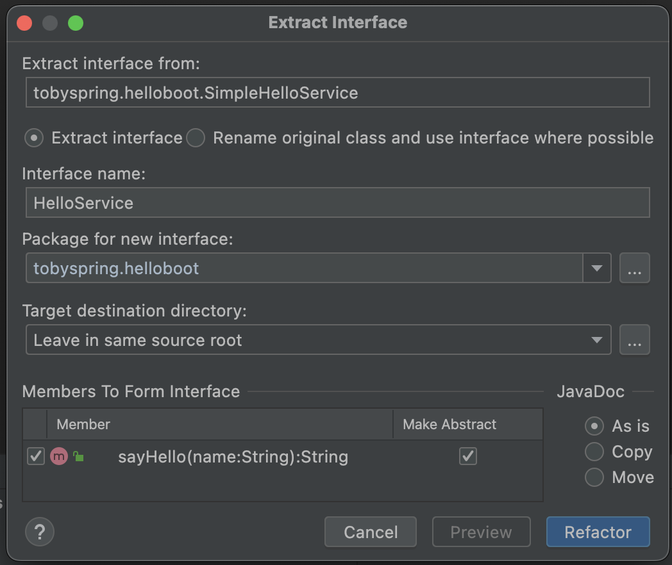Viewport: 672px width, 565px height.
Task: Click the green public-access lock icon
Action: click(78, 457)
